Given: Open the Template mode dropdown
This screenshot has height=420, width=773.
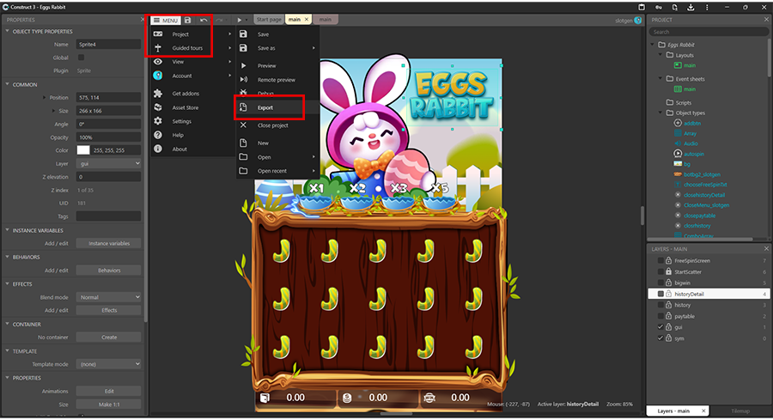Looking at the screenshot, I should [108, 364].
